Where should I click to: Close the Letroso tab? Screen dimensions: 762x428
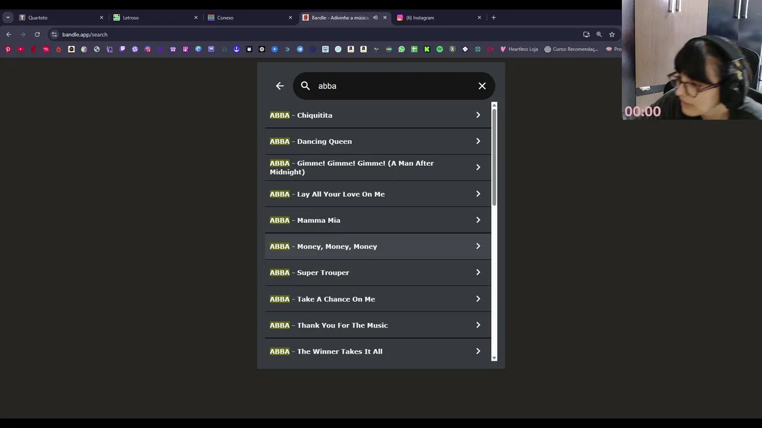pyautogui.click(x=196, y=18)
